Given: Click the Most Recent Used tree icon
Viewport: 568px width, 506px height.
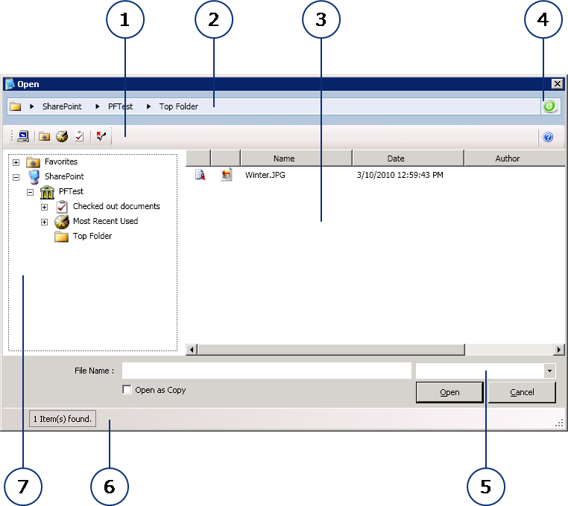Looking at the screenshot, I should tap(62, 222).
